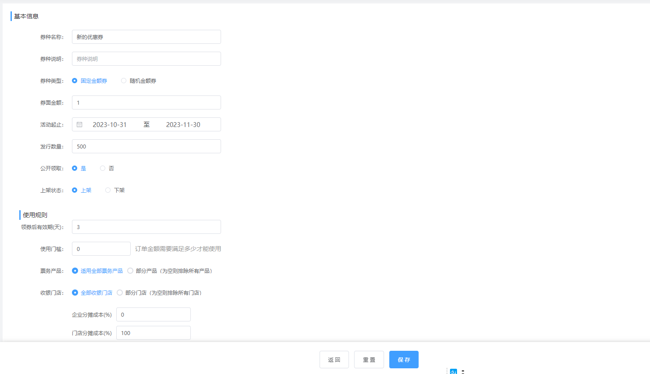Image resolution: width=650 pixels, height=374 pixels.
Task: Choose 部分产品 for ticket products
Action: tap(130, 271)
